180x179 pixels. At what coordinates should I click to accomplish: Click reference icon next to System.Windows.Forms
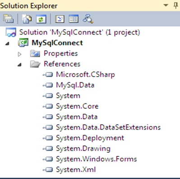pyautogui.click(x=48, y=159)
